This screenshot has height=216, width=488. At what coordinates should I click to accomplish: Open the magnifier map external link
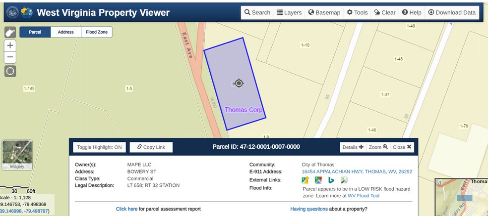pos(344,180)
